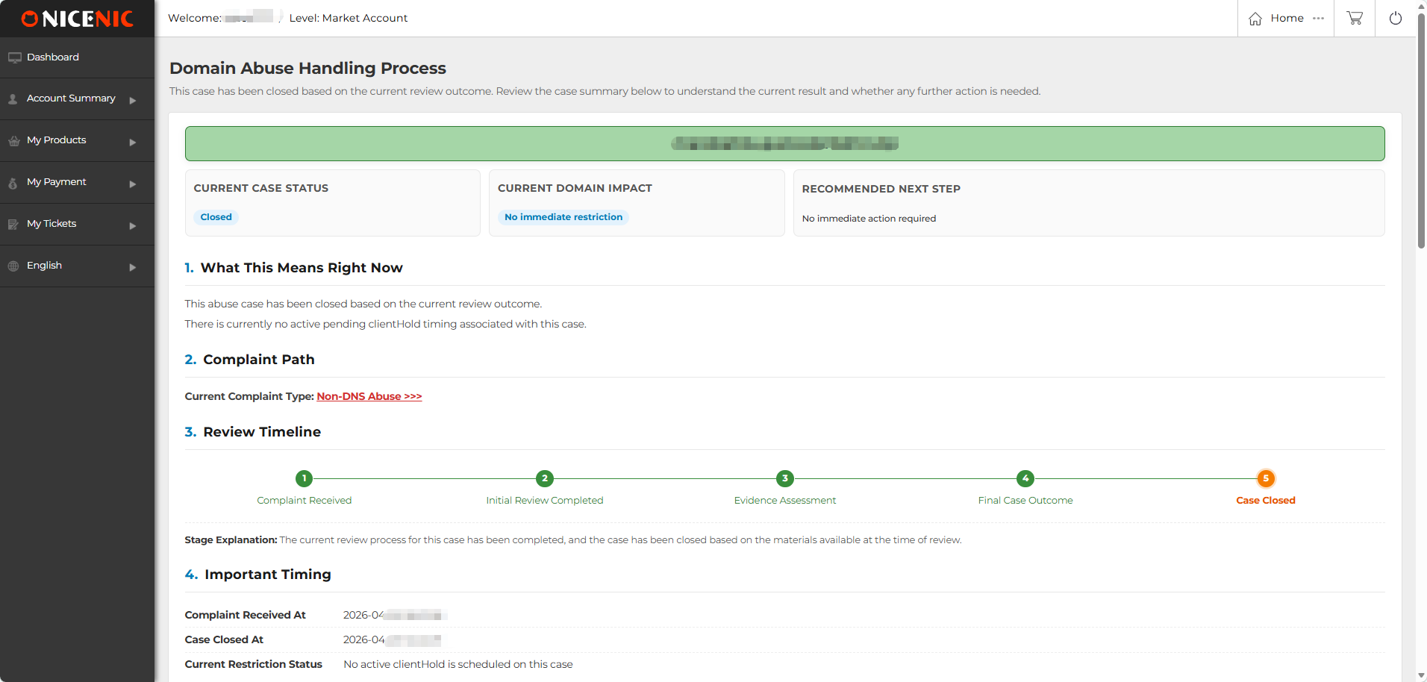Click the Nicenic logo

[x=78, y=19]
